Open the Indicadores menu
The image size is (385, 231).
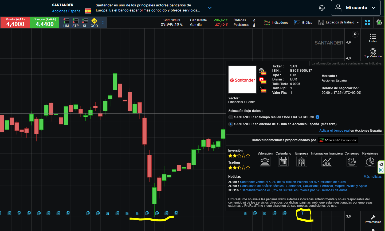coord(276,23)
